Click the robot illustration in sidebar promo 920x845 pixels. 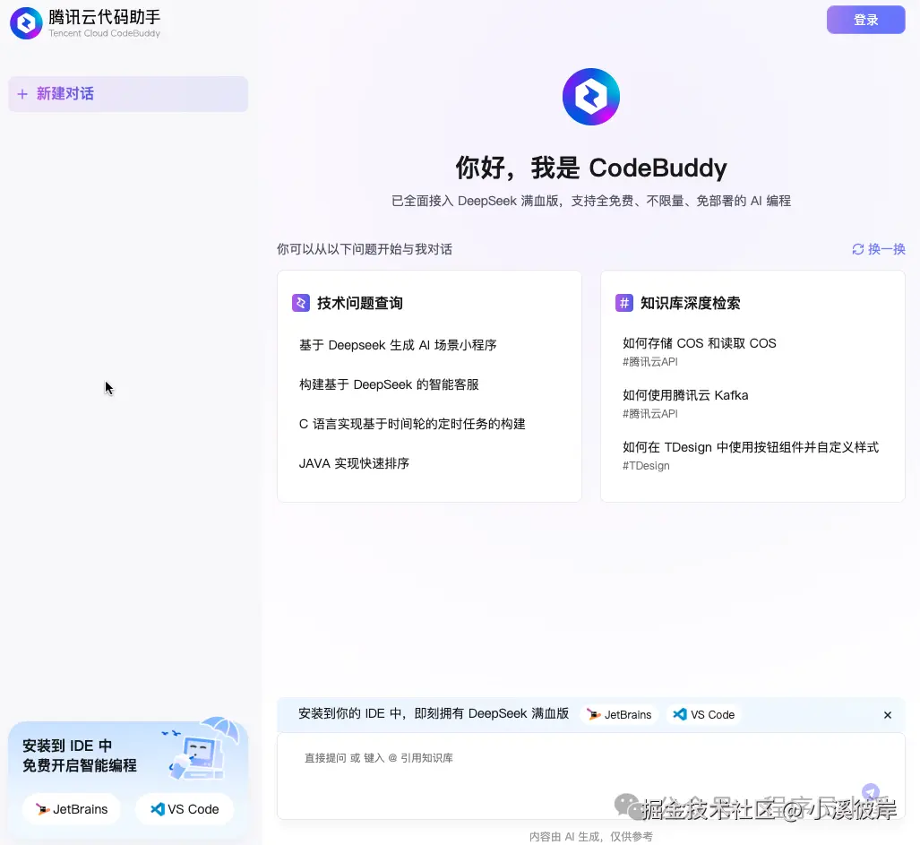click(202, 751)
